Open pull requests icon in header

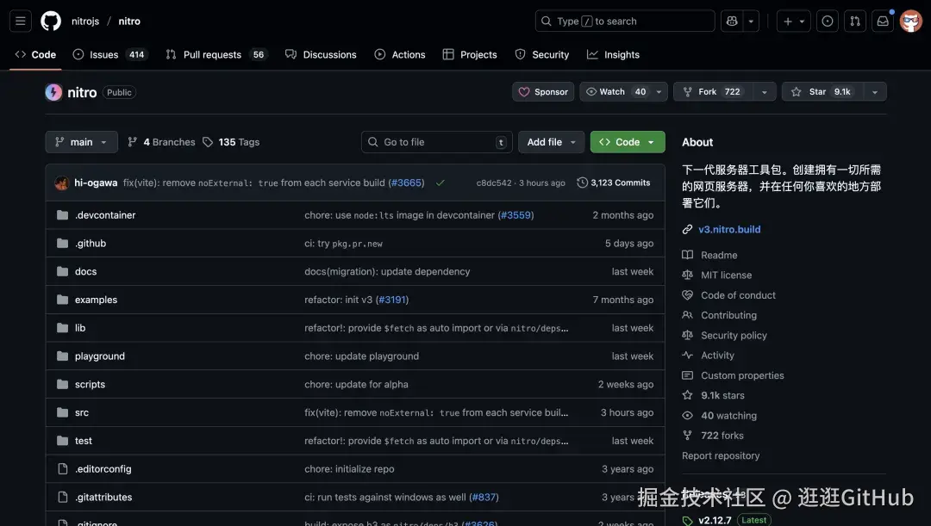(855, 22)
